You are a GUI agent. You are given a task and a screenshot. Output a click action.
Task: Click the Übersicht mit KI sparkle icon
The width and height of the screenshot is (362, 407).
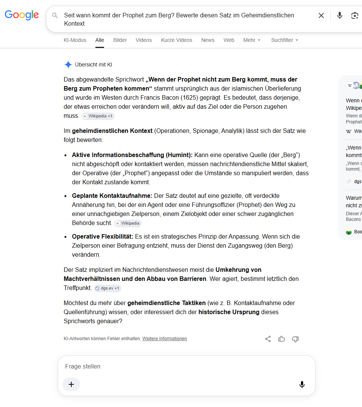tap(68, 64)
